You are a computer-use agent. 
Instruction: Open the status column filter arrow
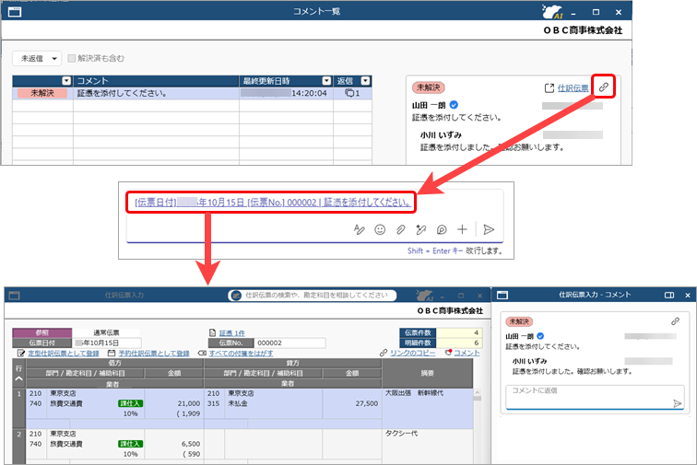66,80
